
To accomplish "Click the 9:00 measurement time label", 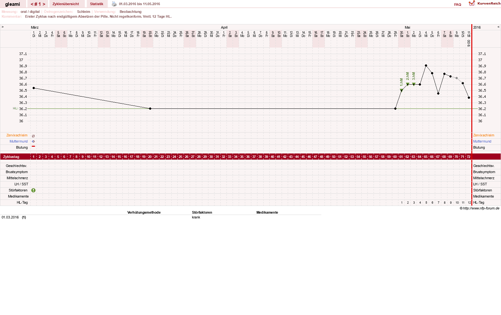I will pyautogui.click(x=469, y=43).
